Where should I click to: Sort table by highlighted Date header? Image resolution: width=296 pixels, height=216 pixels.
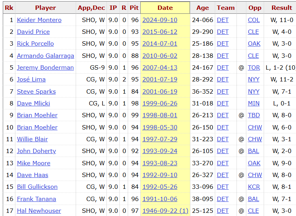(165, 8)
